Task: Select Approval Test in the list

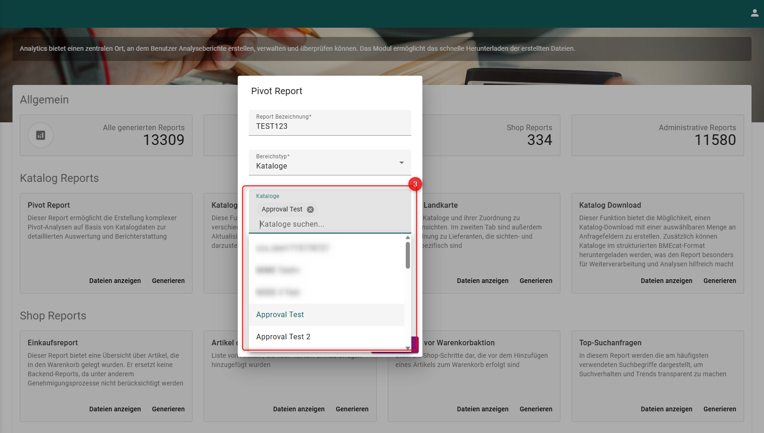Action: point(326,315)
